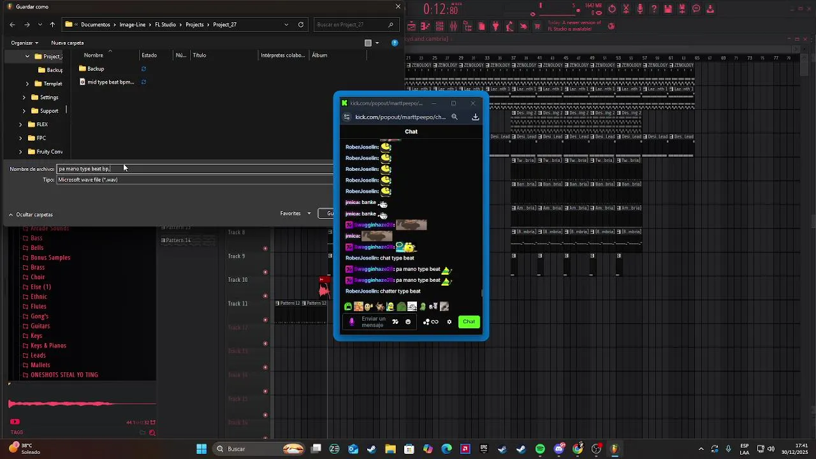Screen dimensions: 816x459
Task: Click FL Studio in the breadcrumb path
Action: (166, 24)
